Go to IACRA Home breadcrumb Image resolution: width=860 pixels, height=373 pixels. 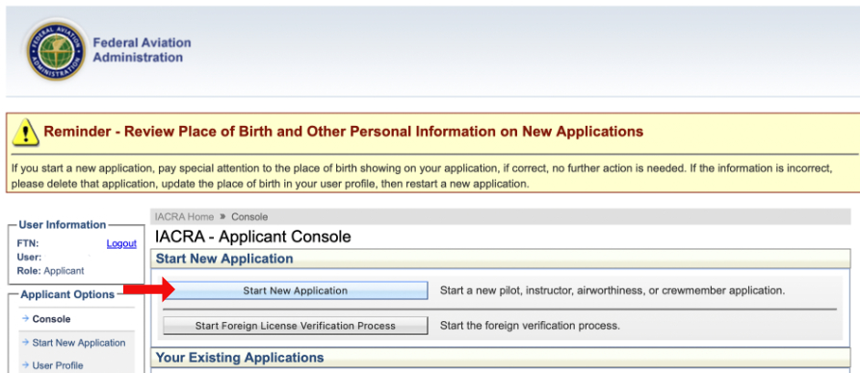pos(184,217)
